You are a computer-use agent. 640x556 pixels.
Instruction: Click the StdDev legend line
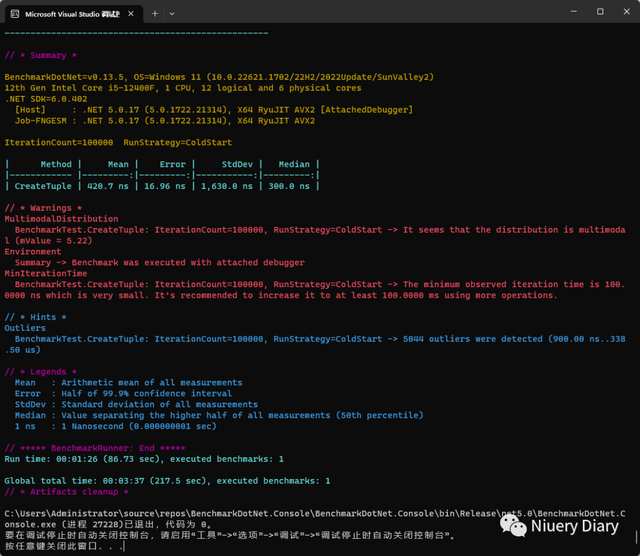pyautogui.click(x=136, y=404)
